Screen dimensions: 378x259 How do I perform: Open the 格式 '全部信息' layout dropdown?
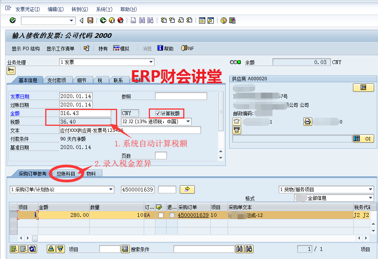(x=371, y=198)
